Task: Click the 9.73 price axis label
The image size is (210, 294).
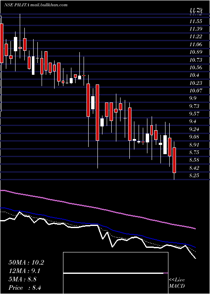Action: coord(194,106)
